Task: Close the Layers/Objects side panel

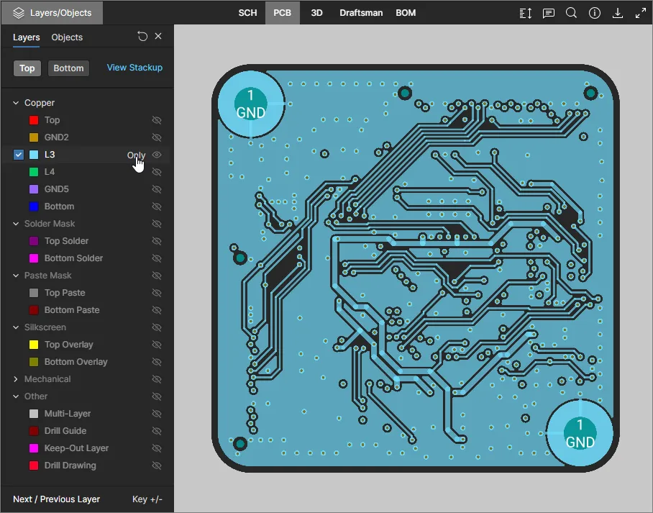Action: (158, 37)
